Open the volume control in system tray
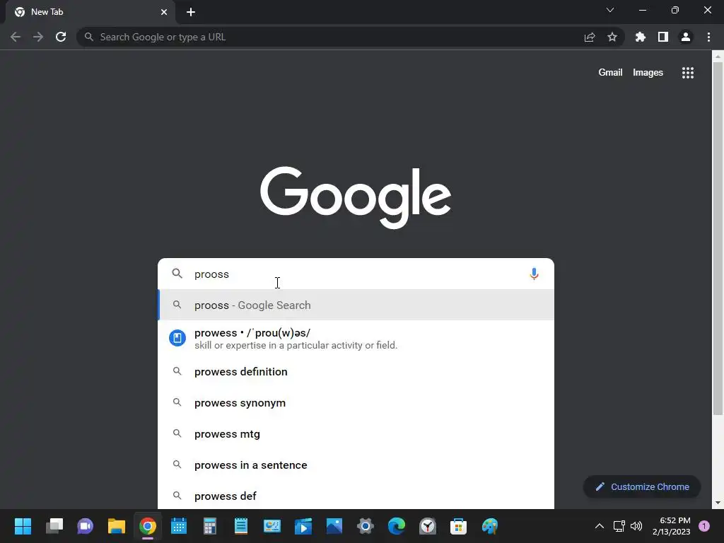The width and height of the screenshot is (724, 543). click(x=636, y=526)
